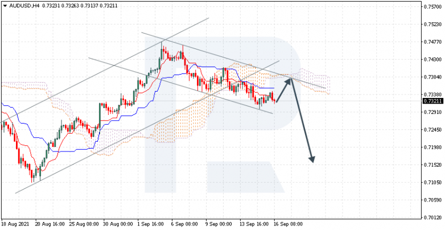Select the current price label 0.73211
Image resolution: width=445 pixels, height=230 pixels.
(433, 101)
